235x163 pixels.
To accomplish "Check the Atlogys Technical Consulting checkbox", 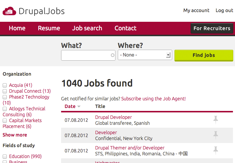I will click(x=5, y=109).
